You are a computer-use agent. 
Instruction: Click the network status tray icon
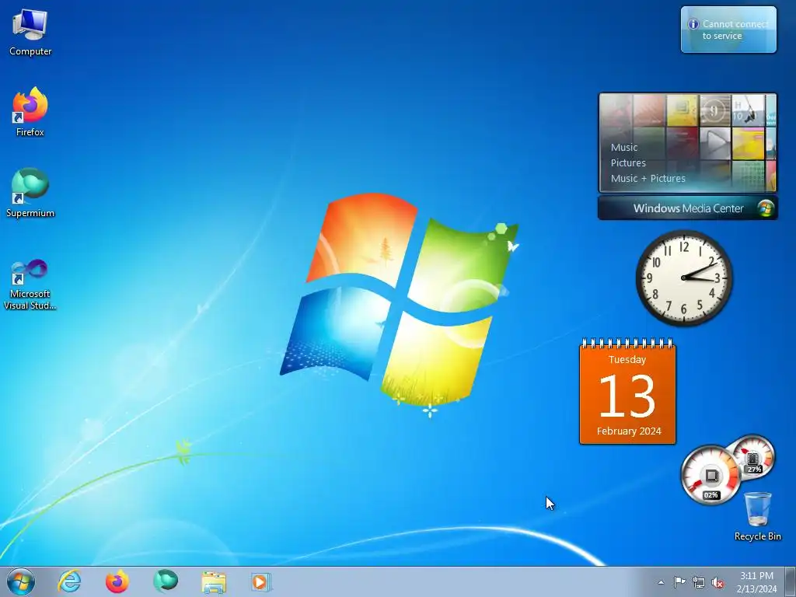(x=699, y=582)
